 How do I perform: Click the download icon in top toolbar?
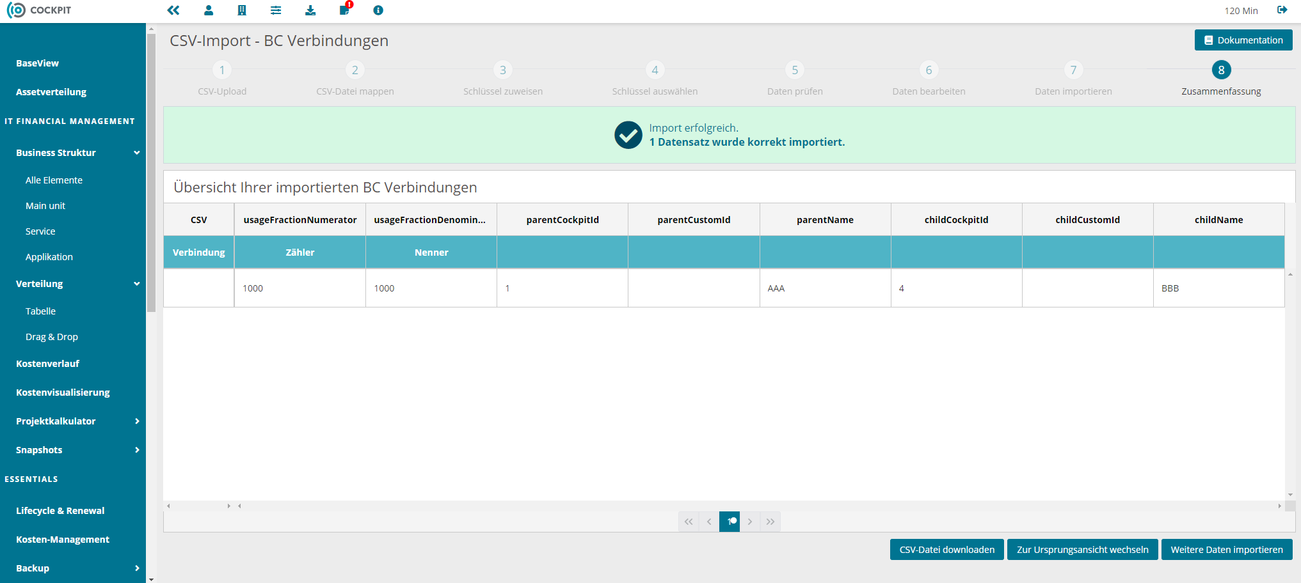coord(310,10)
